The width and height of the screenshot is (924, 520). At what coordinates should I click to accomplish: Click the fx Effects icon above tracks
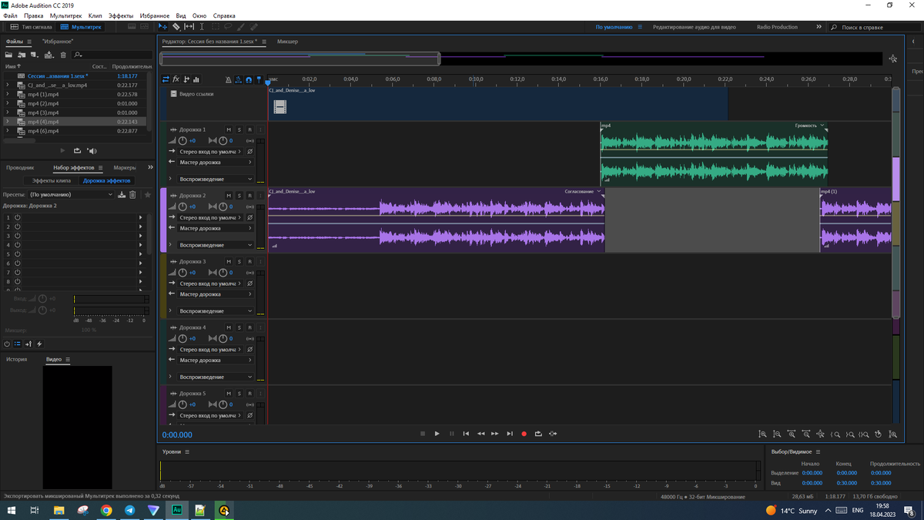tap(176, 79)
